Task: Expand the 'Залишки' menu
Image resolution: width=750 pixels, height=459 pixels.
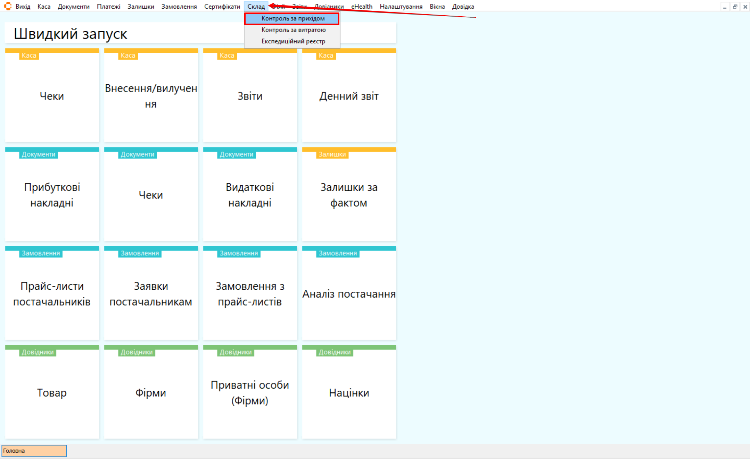Action: 140,7
